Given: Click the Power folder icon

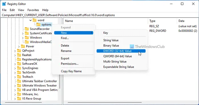Looking at the screenshot, I should click(x=23, y=46).
